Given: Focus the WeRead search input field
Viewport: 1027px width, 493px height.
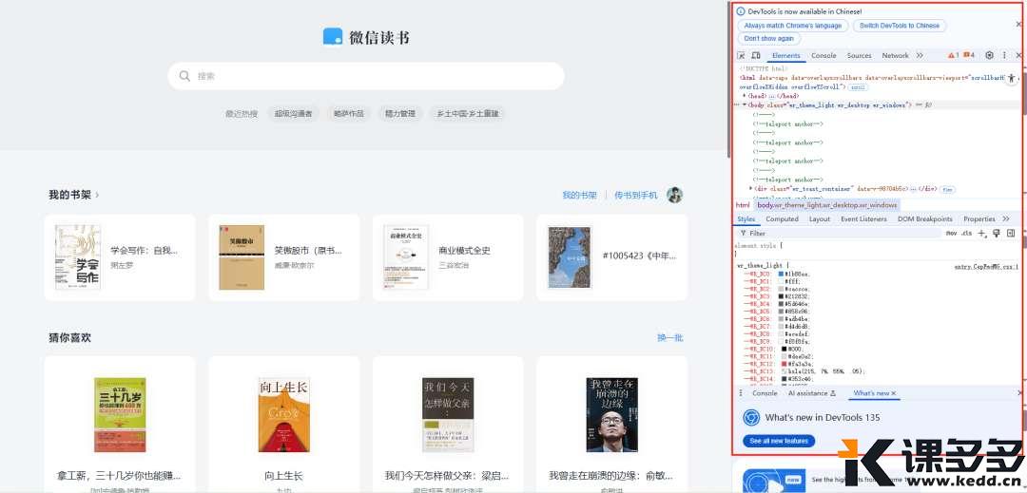Looking at the screenshot, I should click(x=366, y=76).
